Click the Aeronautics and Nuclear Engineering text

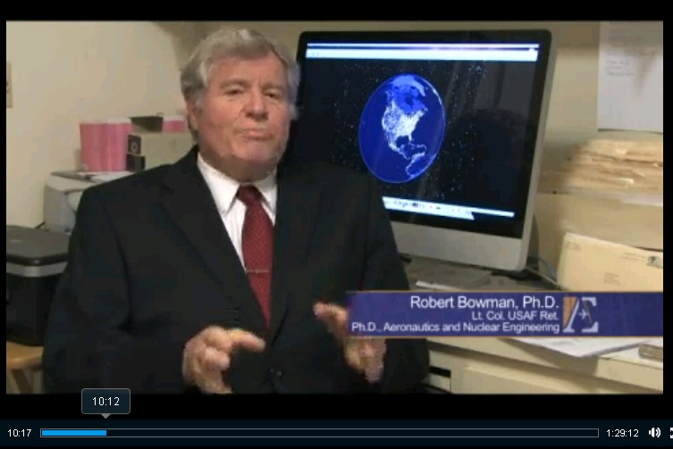click(456, 328)
